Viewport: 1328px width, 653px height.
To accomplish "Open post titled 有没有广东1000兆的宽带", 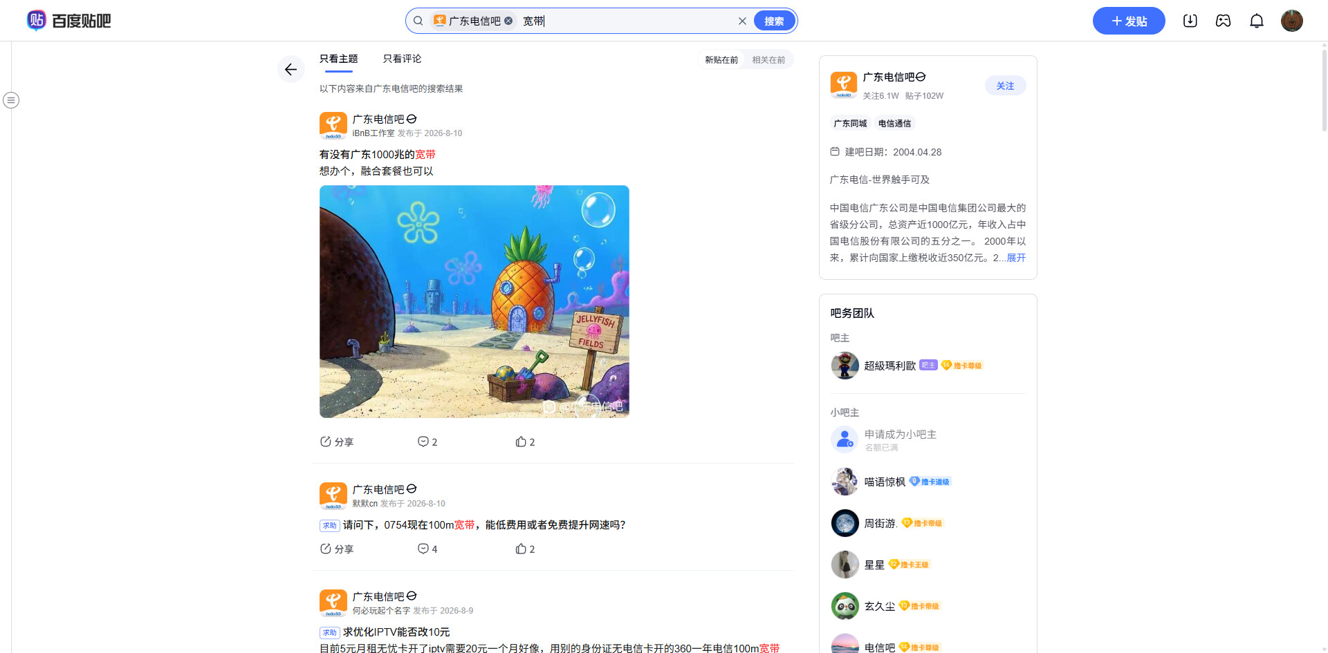I will 378,154.
